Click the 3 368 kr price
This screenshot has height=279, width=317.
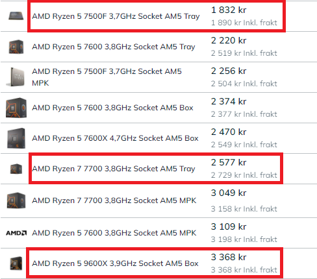click(229, 257)
